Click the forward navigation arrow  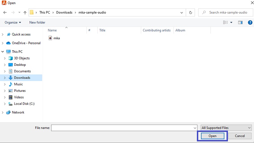13,12
